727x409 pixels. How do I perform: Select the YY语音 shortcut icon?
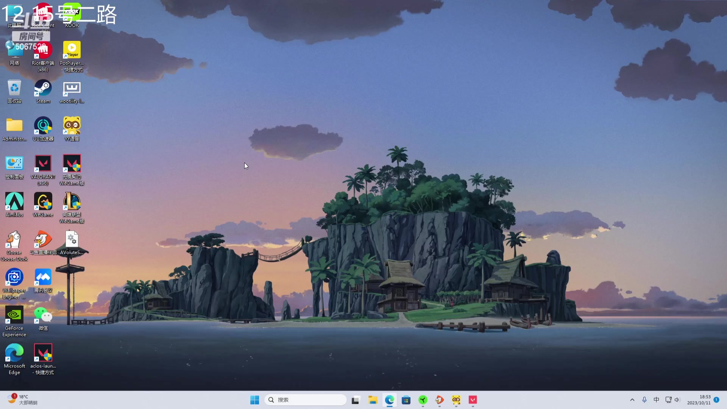pyautogui.click(x=72, y=129)
